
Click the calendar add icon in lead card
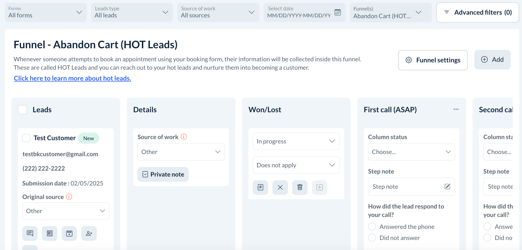(69, 233)
